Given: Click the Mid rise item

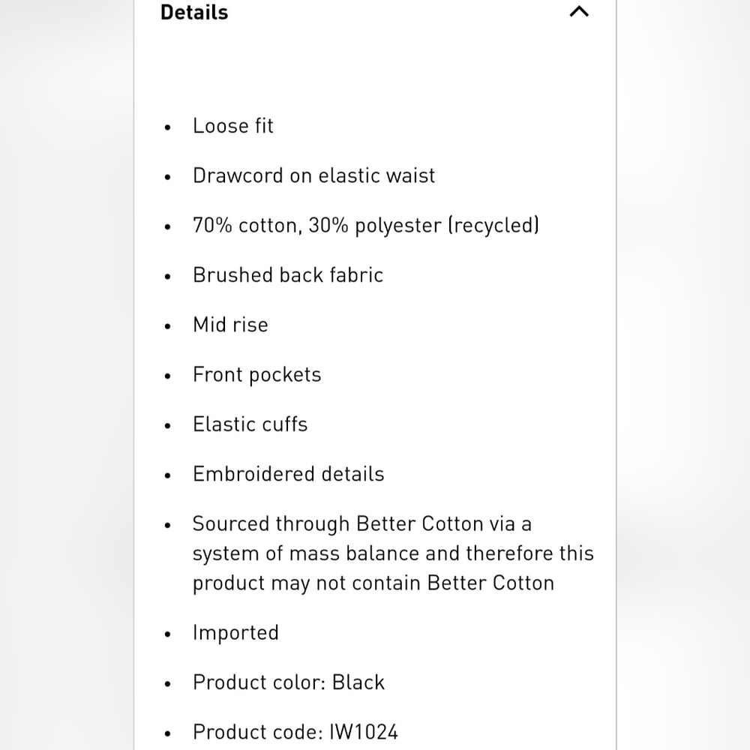Looking at the screenshot, I should tap(230, 325).
